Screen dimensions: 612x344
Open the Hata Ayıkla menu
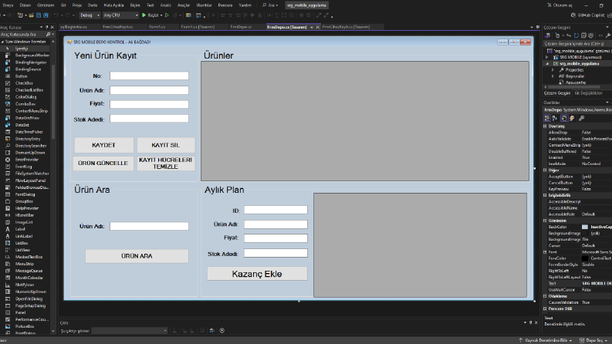pyautogui.click(x=113, y=5)
